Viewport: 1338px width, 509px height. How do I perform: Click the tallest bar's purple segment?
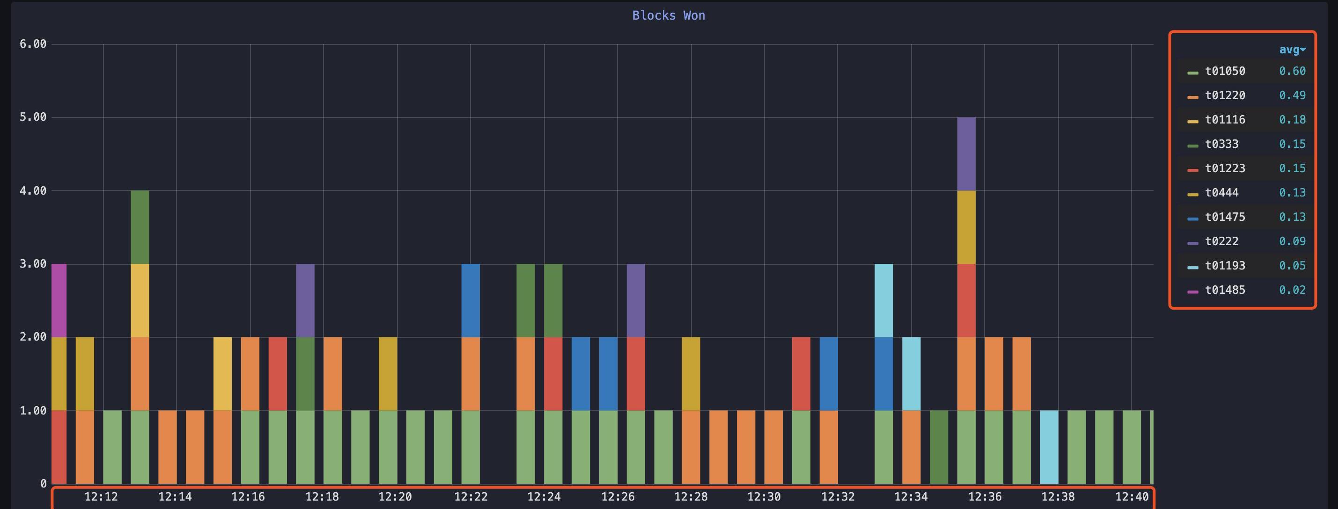(x=966, y=153)
